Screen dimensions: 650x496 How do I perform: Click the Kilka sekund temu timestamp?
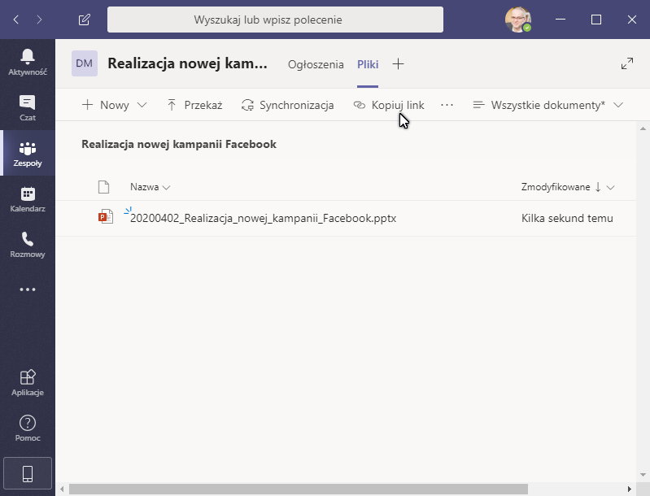567,219
